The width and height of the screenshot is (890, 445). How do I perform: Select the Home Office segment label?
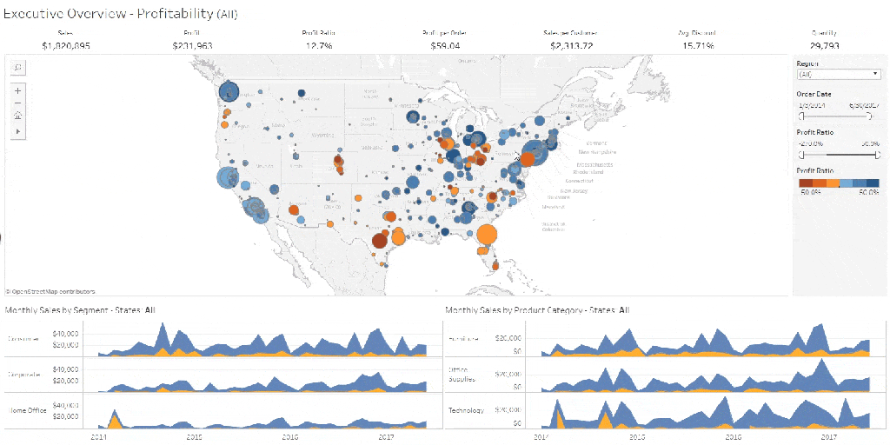23,410
